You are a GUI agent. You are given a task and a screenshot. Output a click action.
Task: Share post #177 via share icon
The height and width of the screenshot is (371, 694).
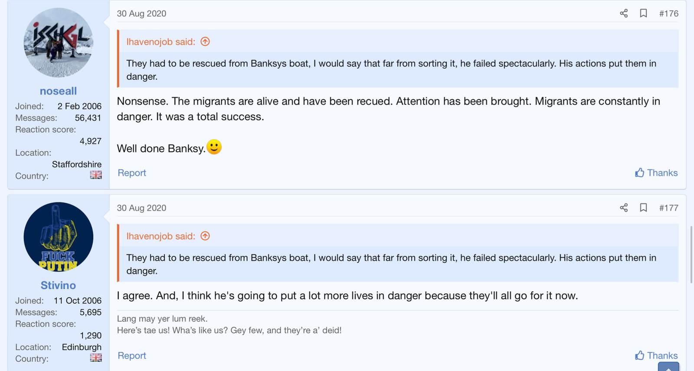(x=624, y=208)
